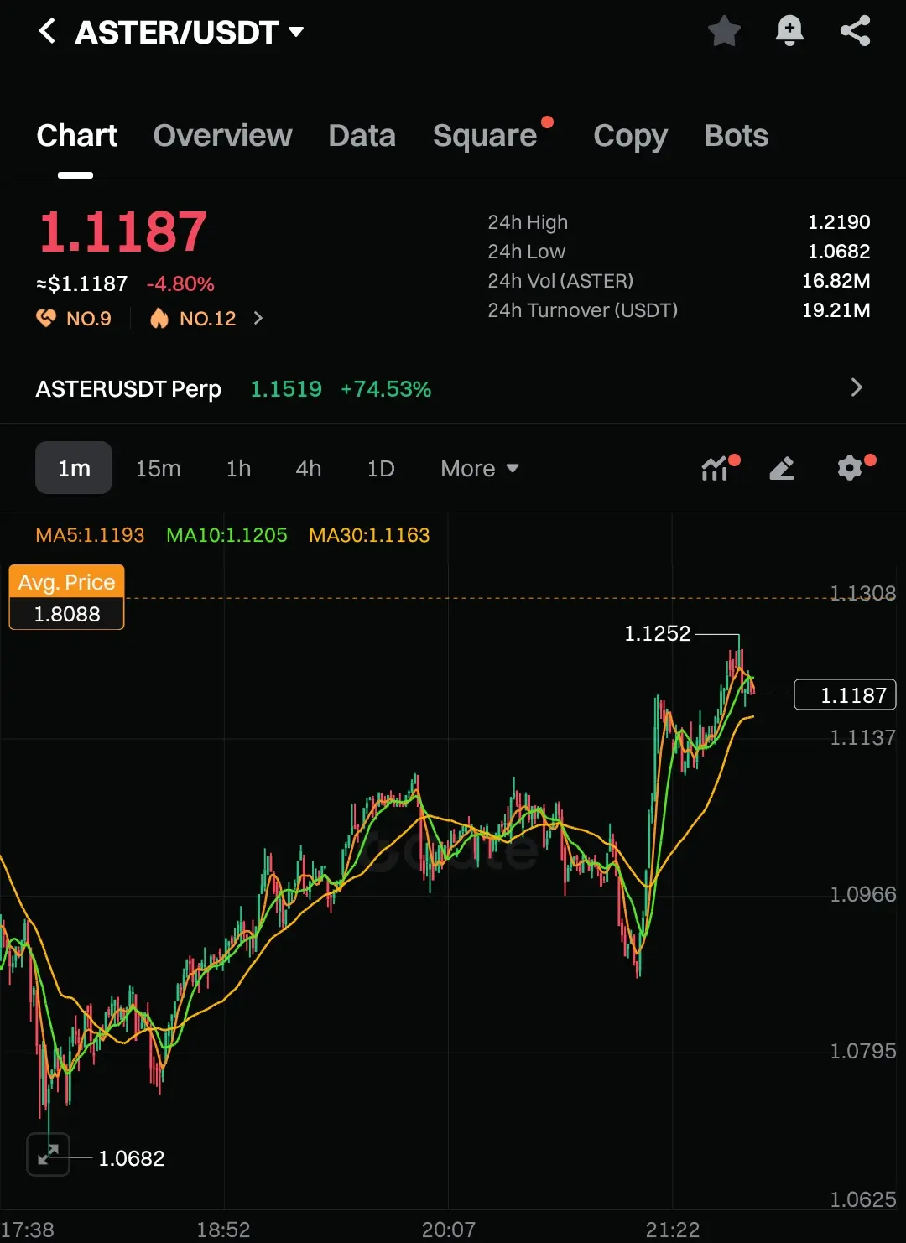Expand the More timeframes dropdown
The image size is (906, 1243).
tap(480, 468)
